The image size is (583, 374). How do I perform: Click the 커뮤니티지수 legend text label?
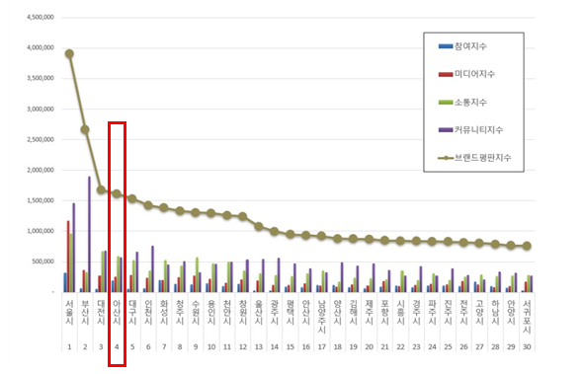[478, 130]
